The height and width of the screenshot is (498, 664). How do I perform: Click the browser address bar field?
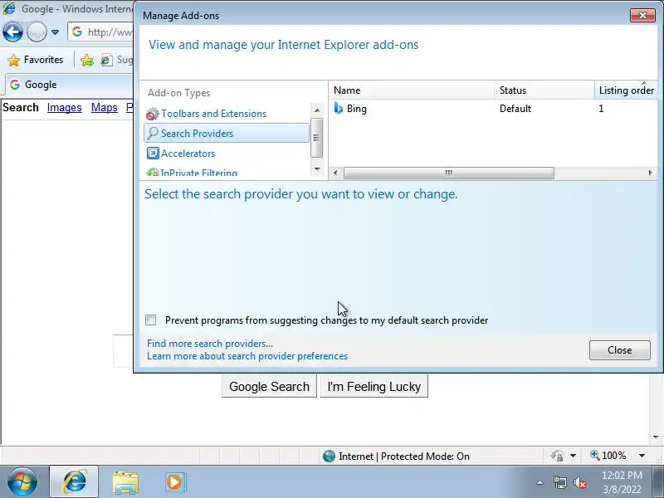[x=101, y=32]
